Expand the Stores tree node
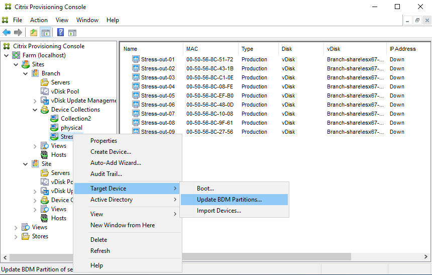 click(16, 236)
